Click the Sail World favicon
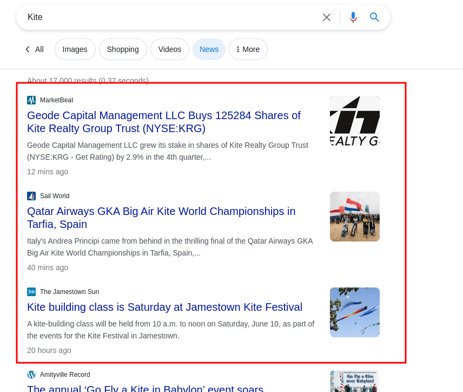Viewport: 463px width, 392px height. [x=31, y=195]
